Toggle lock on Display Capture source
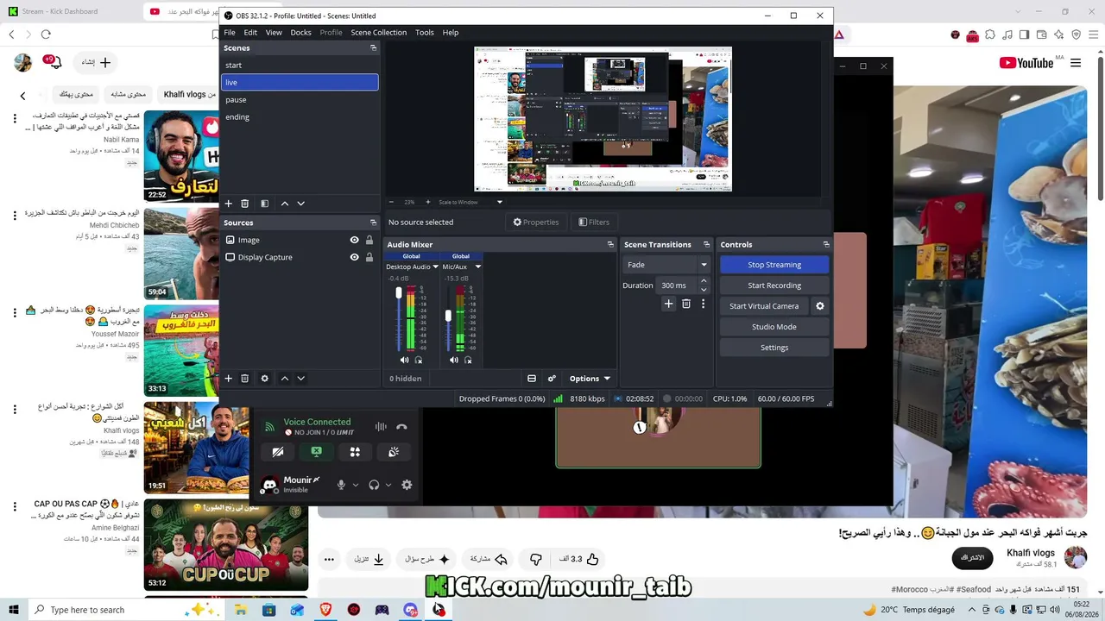The image size is (1105, 621). [x=369, y=257]
